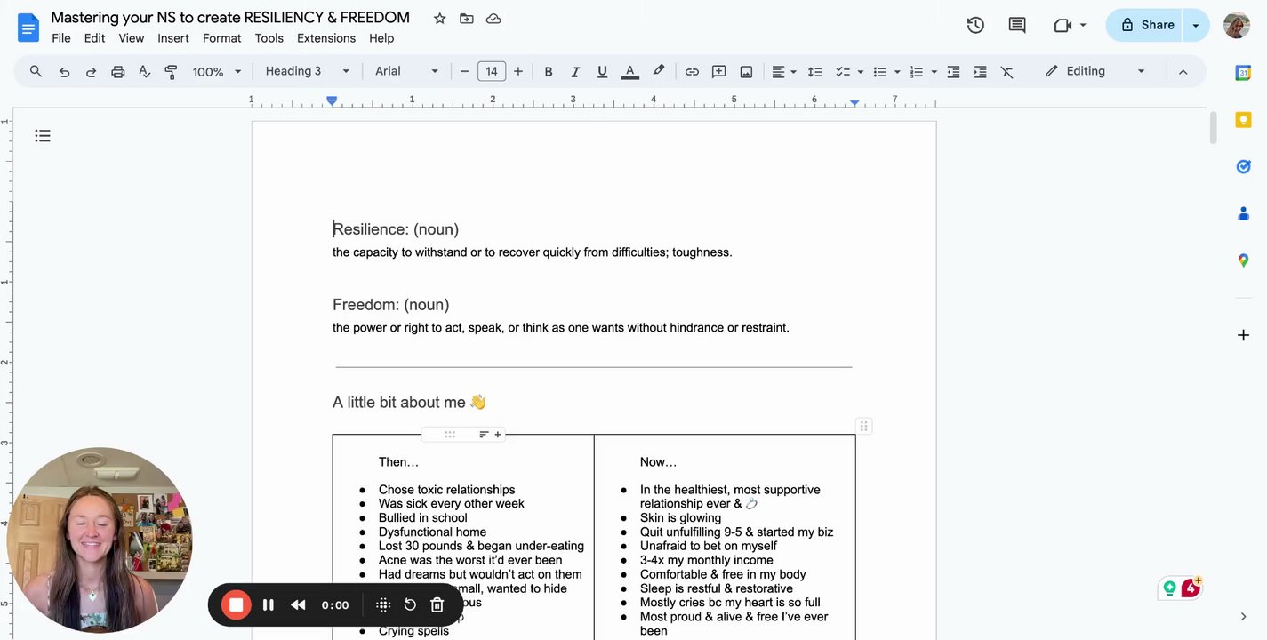Add a comment from toolbar
1267x640 pixels.
(718, 71)
